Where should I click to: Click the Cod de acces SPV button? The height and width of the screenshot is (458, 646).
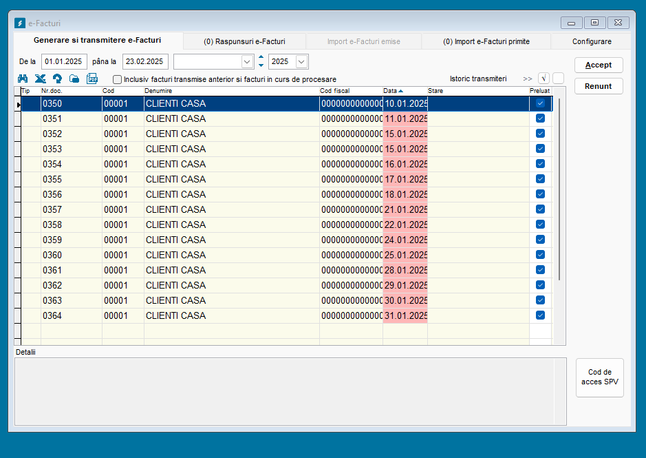(x=600, y=377)
